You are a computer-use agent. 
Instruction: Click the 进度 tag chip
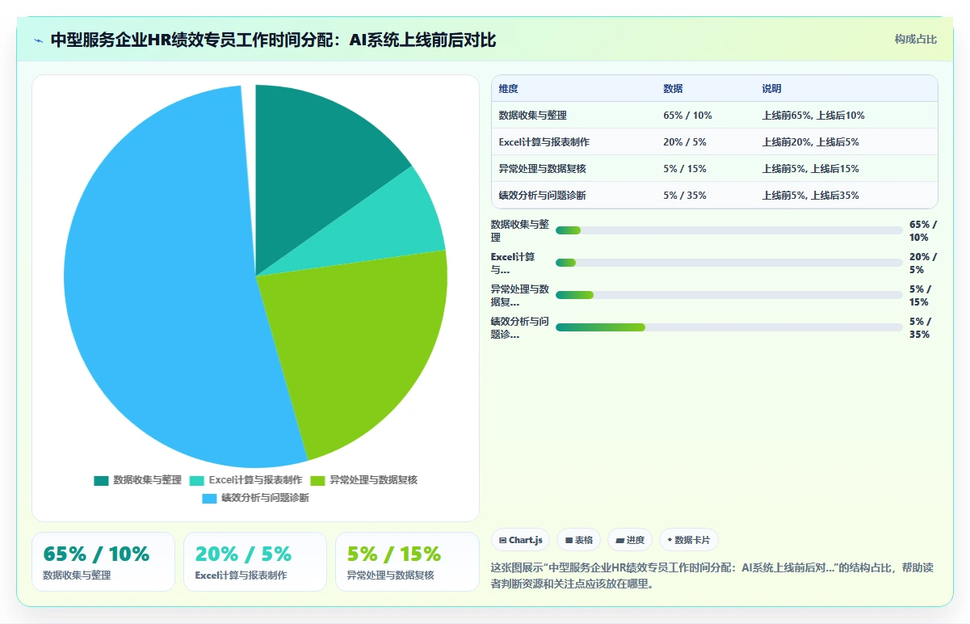(630, 540)
